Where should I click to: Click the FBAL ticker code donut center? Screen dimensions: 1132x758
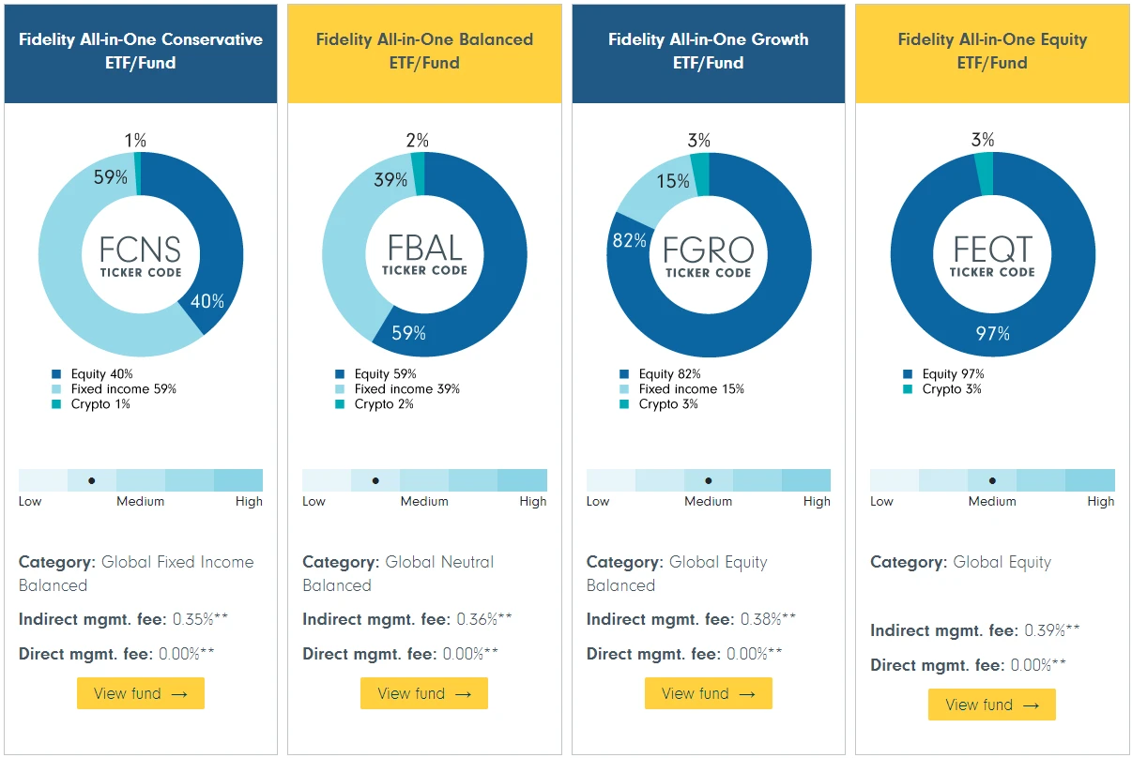point(424,255)
